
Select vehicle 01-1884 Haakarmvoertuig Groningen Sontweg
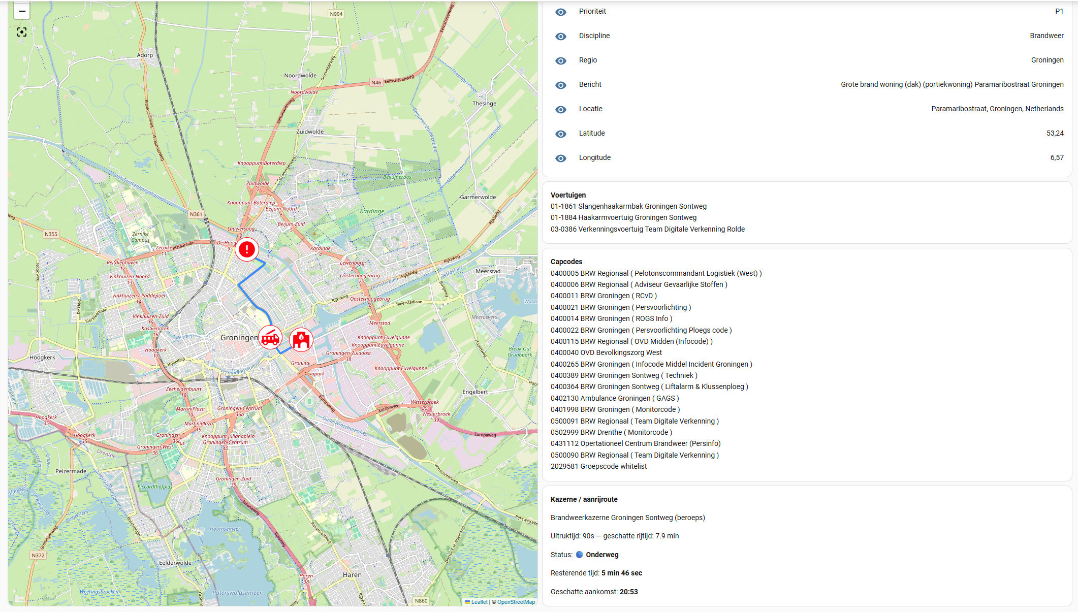[x=623, y=217]
